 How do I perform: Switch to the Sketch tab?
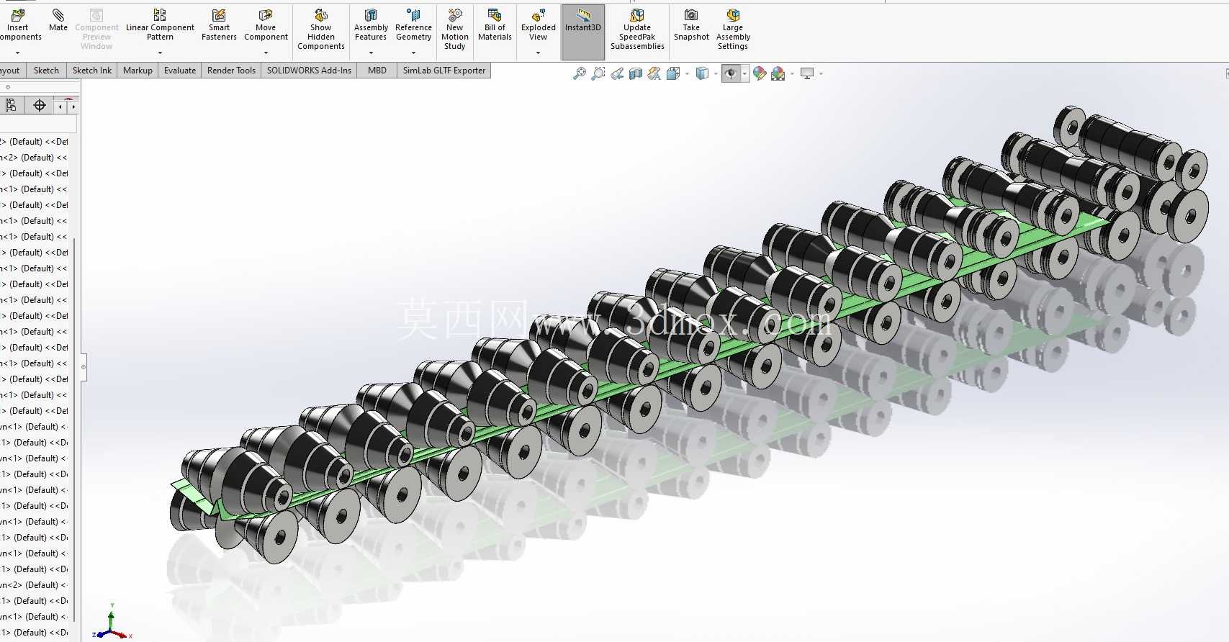point(46,71)
